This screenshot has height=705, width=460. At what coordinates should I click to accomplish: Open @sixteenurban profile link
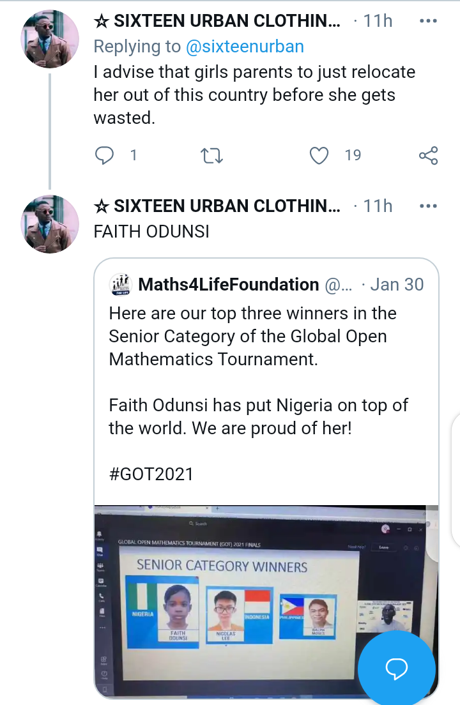(245, 47)
